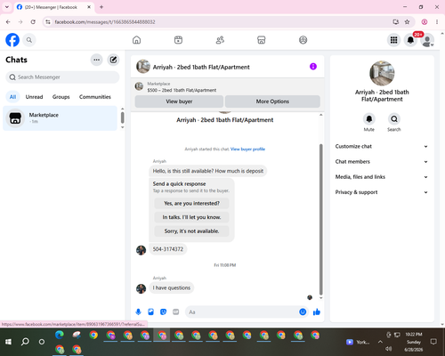The width and height of the screenshot is (445, 356).
Task: Click the listing photo in the right panel
Action: click(382, 73)
